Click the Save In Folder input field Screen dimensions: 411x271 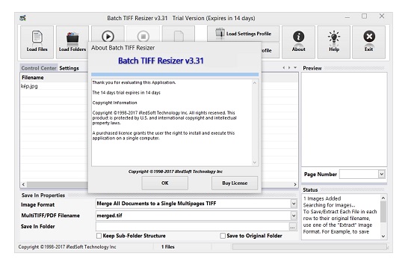click(x=192, y=227)
